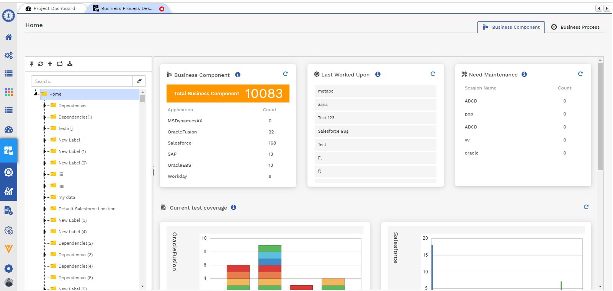Click the pin icon in tree toolbar
613x291 pixels.
tap(31, 64)
